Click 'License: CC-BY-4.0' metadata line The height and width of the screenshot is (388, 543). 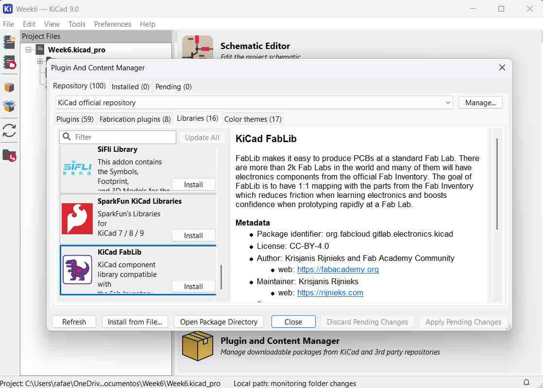293,246
